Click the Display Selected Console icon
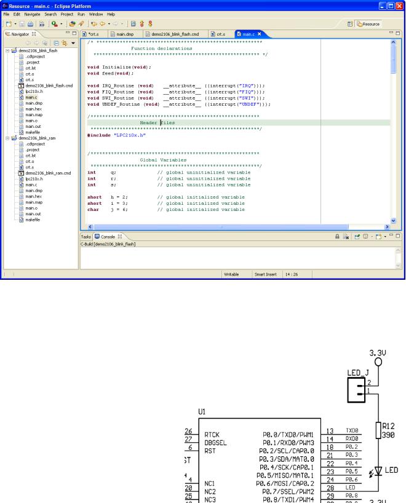The width and height of the screenshot is (406, 503). [x=365, y=237]
